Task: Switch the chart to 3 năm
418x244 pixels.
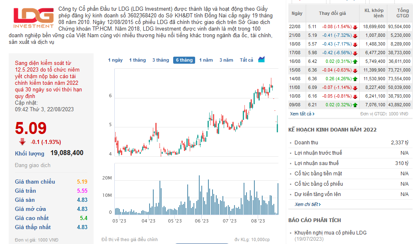Action: (x=226, y=60)
